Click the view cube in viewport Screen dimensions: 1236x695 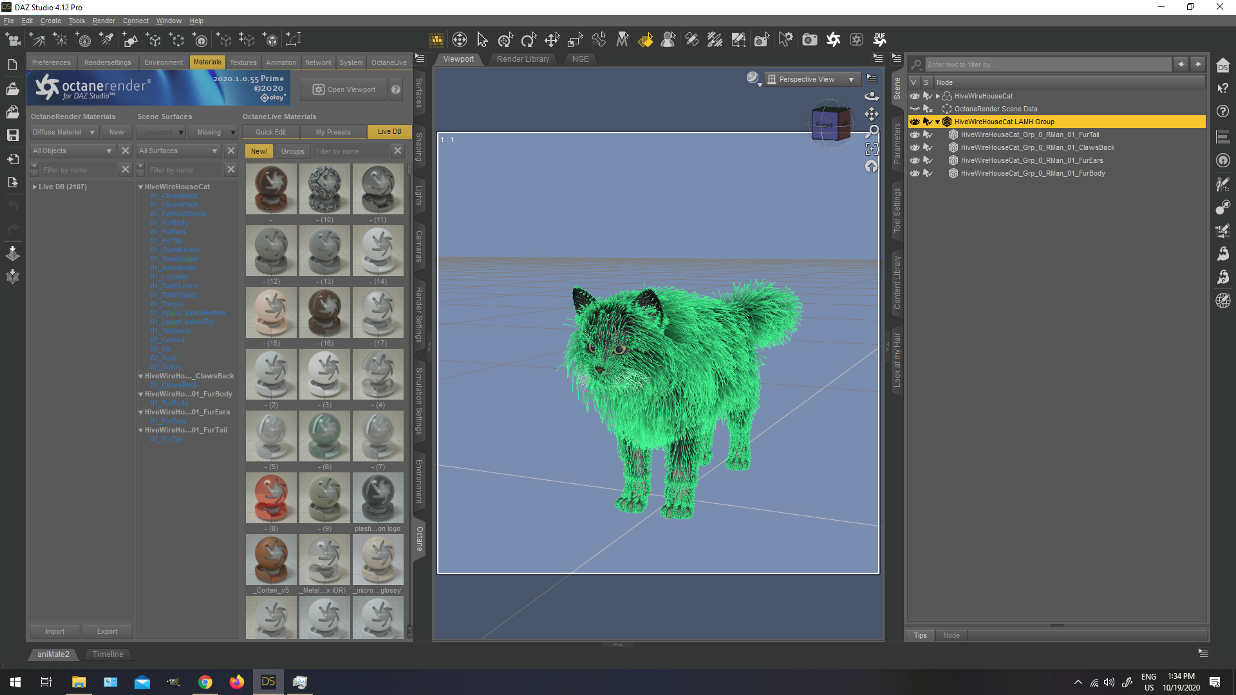[830, 124]
